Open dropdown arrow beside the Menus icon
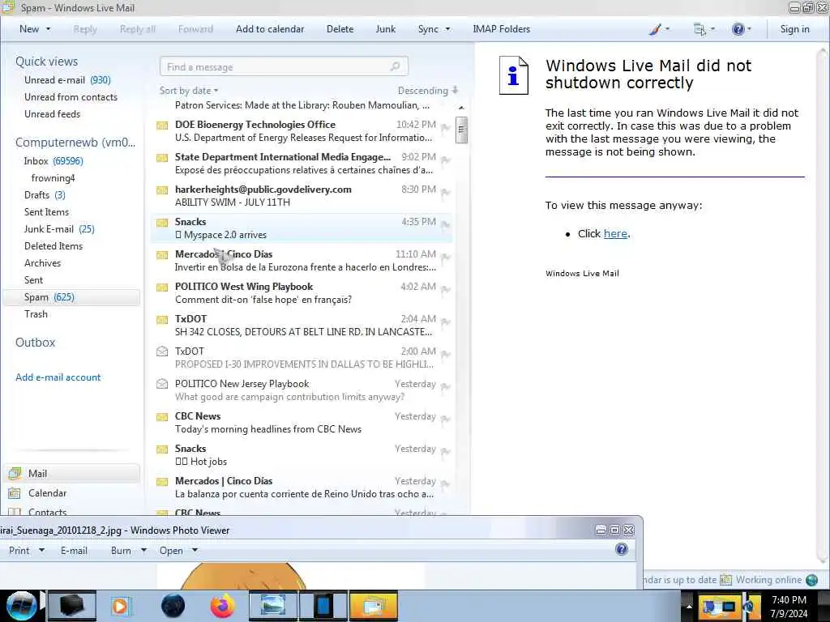Screen dimensions: 830x622 coord(712,29)
